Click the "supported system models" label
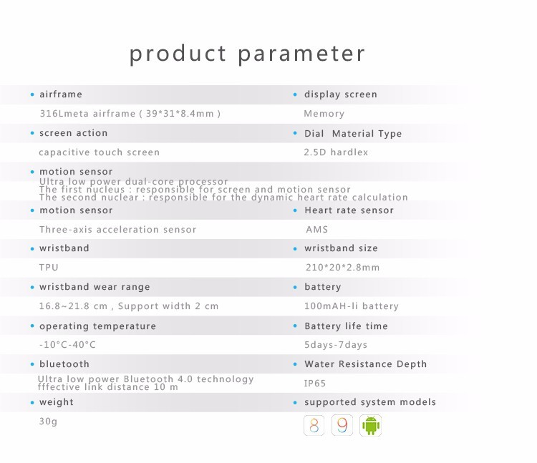 [x=370, y=402]
